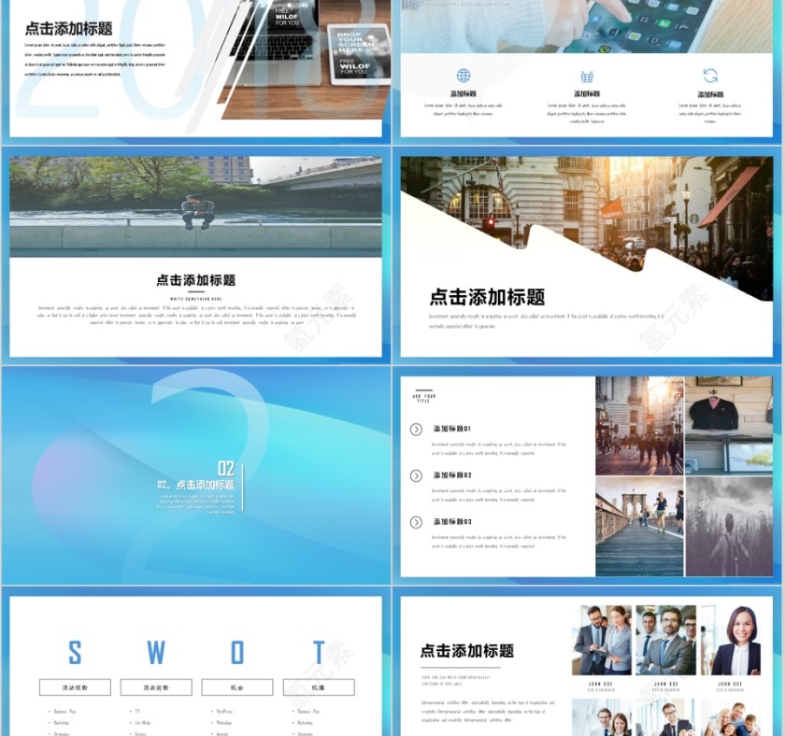Click the 添加标题02 heading text
785x736 pixels.
pyautogui.click(x=452, y=475)
